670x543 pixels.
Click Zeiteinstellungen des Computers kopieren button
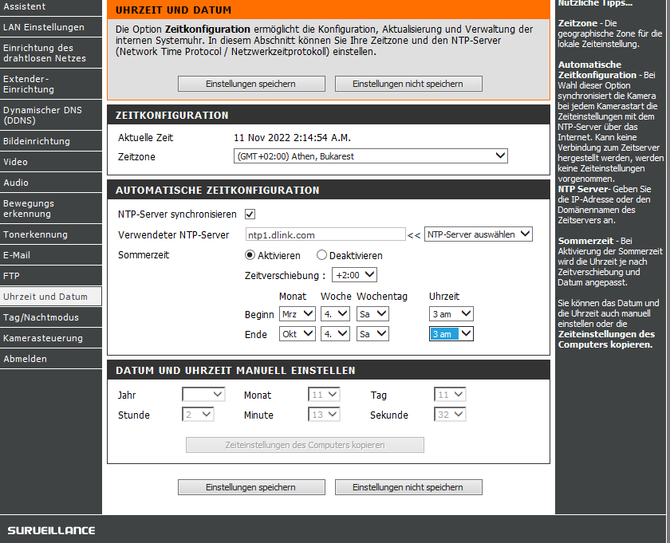point(305,445)
